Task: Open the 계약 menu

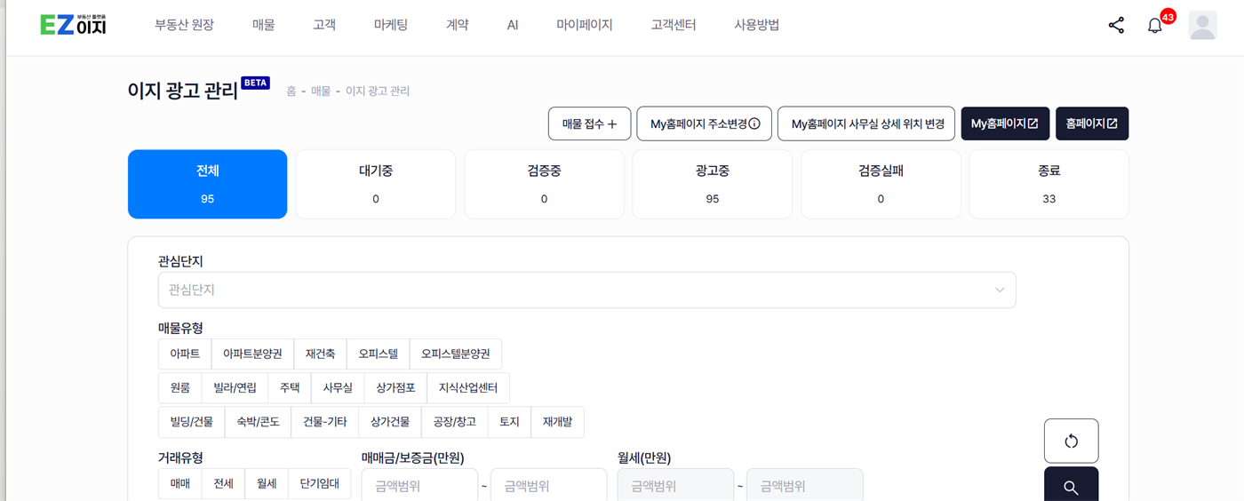Action: [x=457, y=25]
